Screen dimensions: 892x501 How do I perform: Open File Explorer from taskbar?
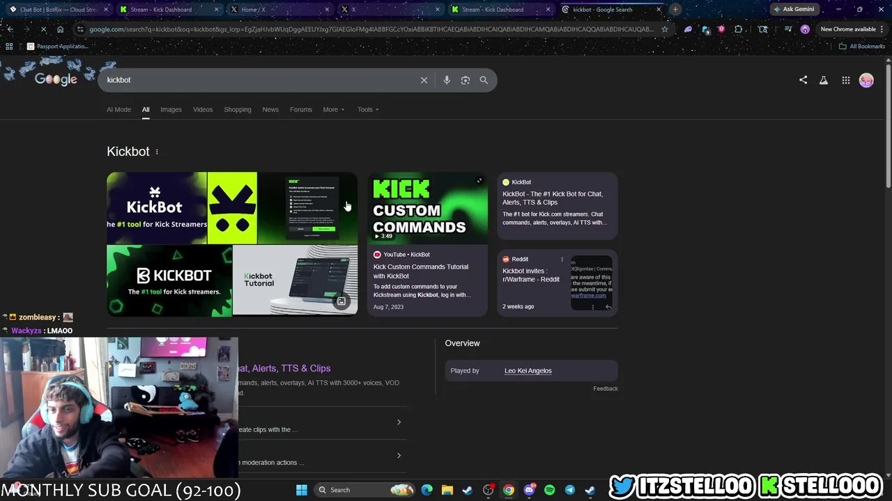[x=447, y=490]
